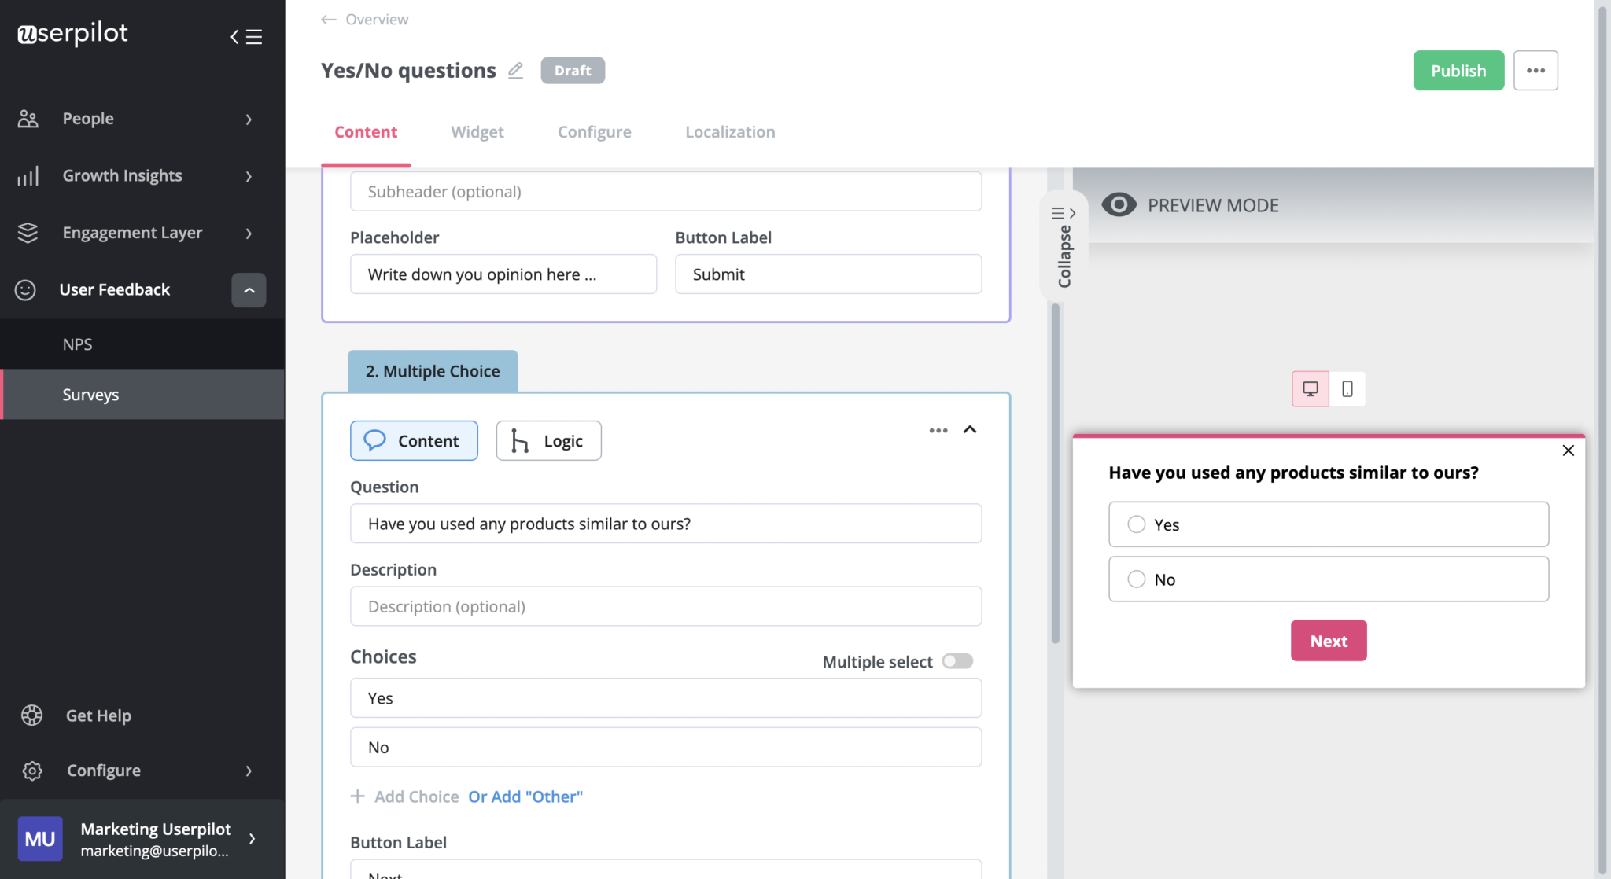The width and height of the screenshot is (1611, 879).
Task: Click the Engagement Layer layers icon
Action: (28, 233)
